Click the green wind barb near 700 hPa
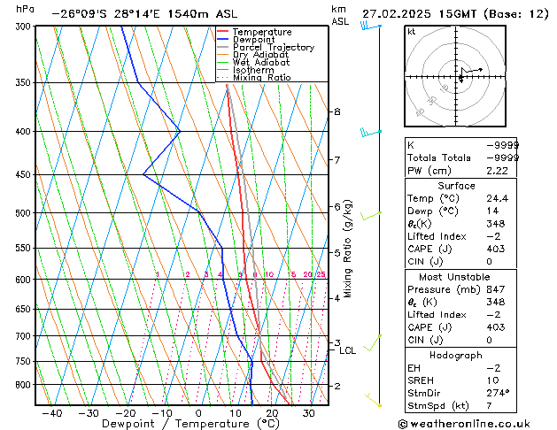This screenshot has height=430, width=557. [374, 338]
